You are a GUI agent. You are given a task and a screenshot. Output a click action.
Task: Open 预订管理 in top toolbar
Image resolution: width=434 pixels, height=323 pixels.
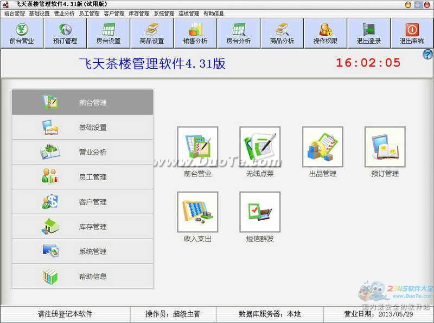[65, 34]
